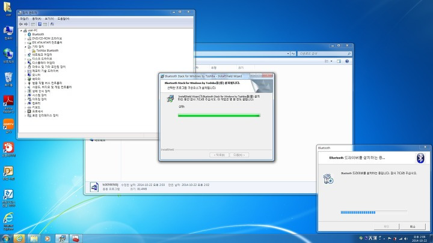
Task: Click the 취소 cancel button in Bluetooth dialog
Action: [413, 226]
